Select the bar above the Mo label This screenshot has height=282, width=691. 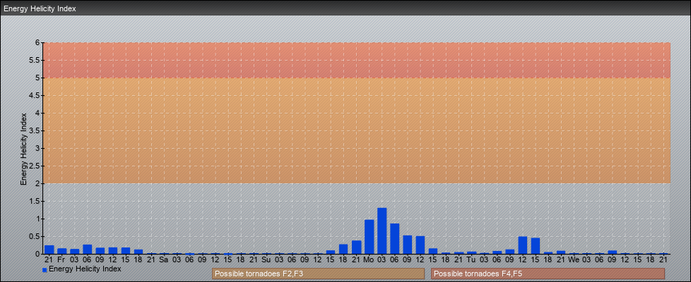[x=369, y=237]
